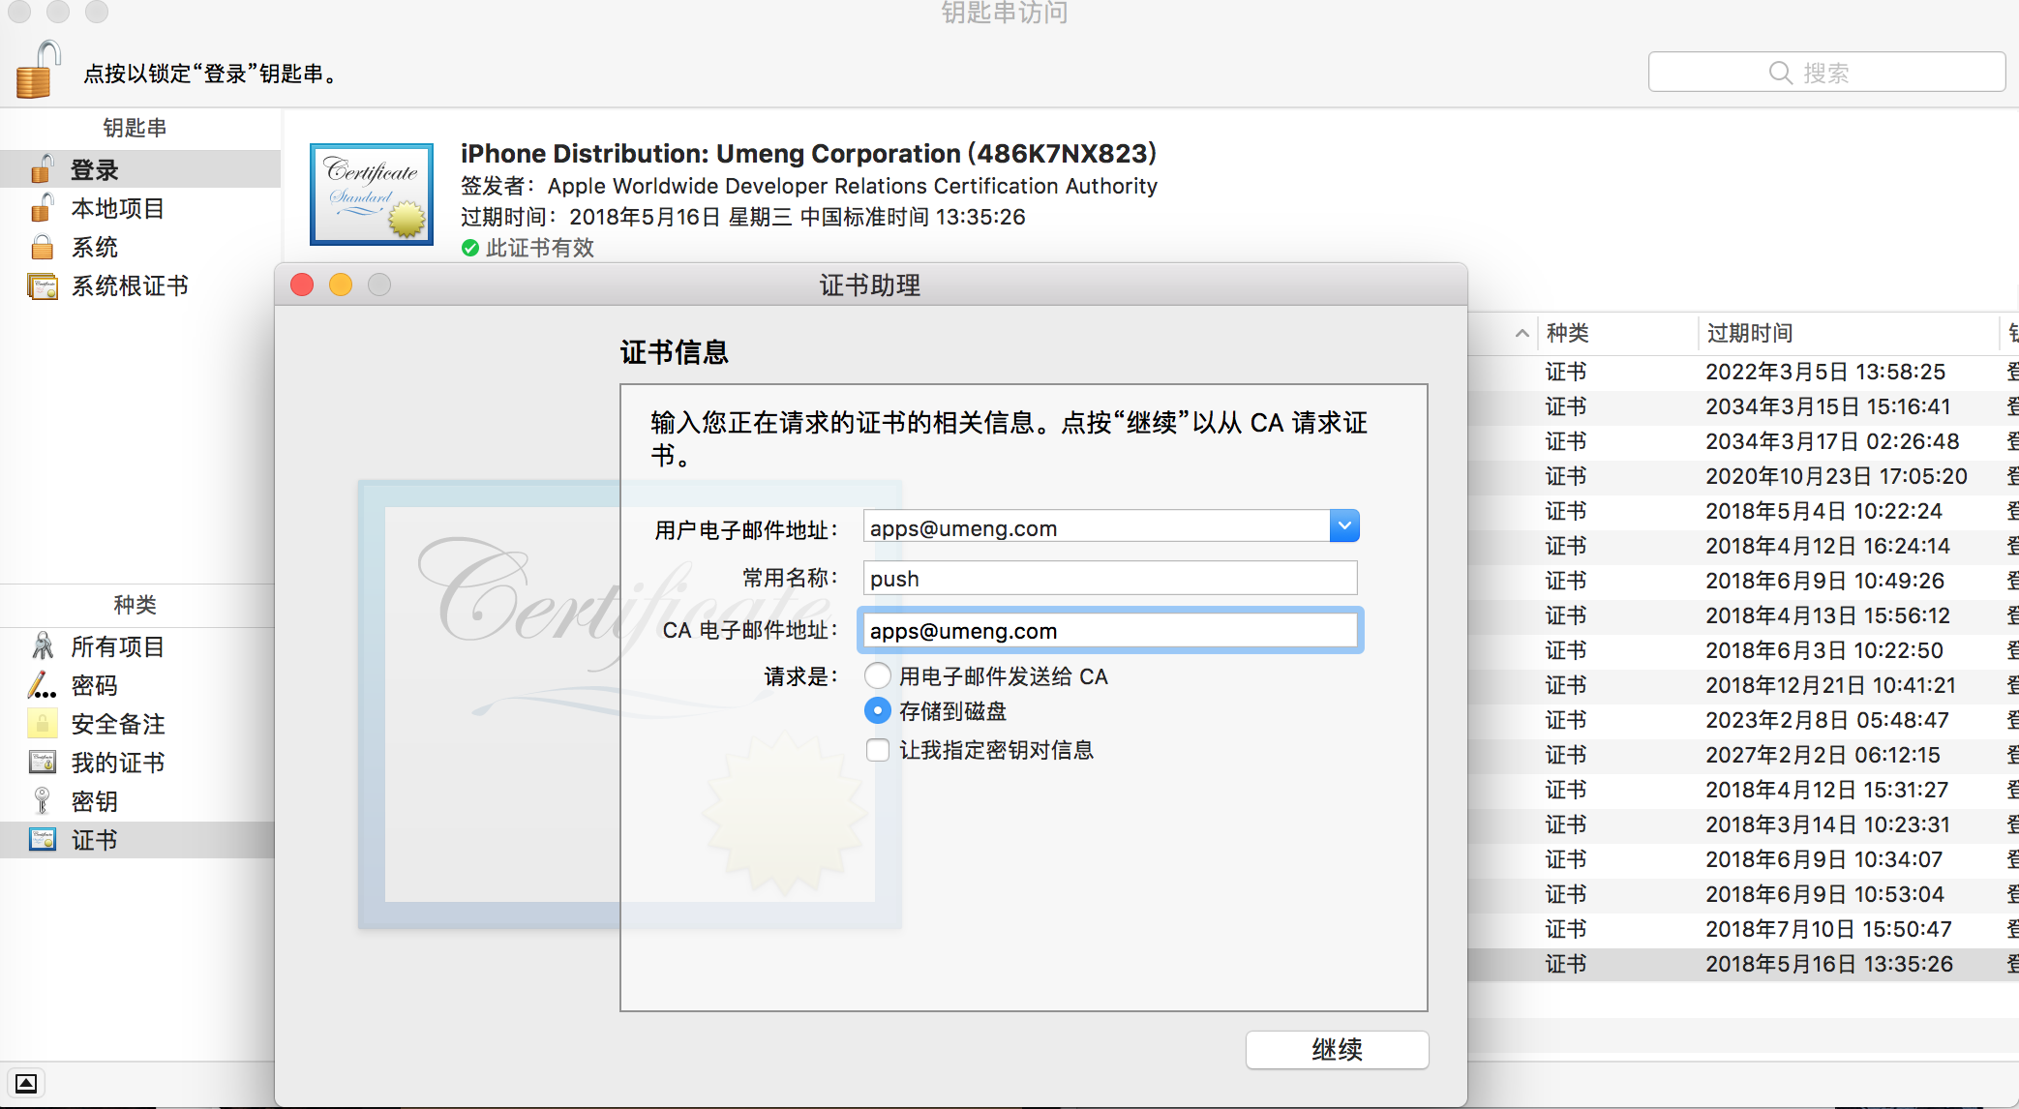Enable 让我指定密钥对信息 checkbox
Viewport: 2019px width, 1109px height.
point(878,750)
